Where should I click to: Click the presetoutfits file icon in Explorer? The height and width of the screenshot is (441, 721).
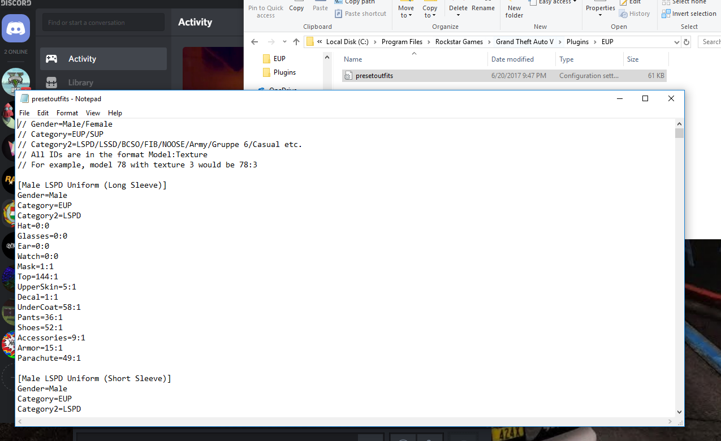[348, 76]
